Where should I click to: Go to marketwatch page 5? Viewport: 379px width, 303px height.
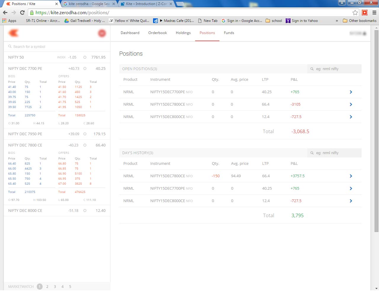[x=70, y=287]
